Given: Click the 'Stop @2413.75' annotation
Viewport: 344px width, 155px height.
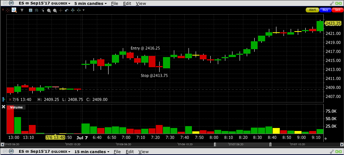Looking at the screenshot, I should (x=154, y=76).
